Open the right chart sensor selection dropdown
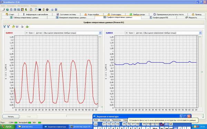Viewport: 207px width, 129px height. click(x=200, y=33)
